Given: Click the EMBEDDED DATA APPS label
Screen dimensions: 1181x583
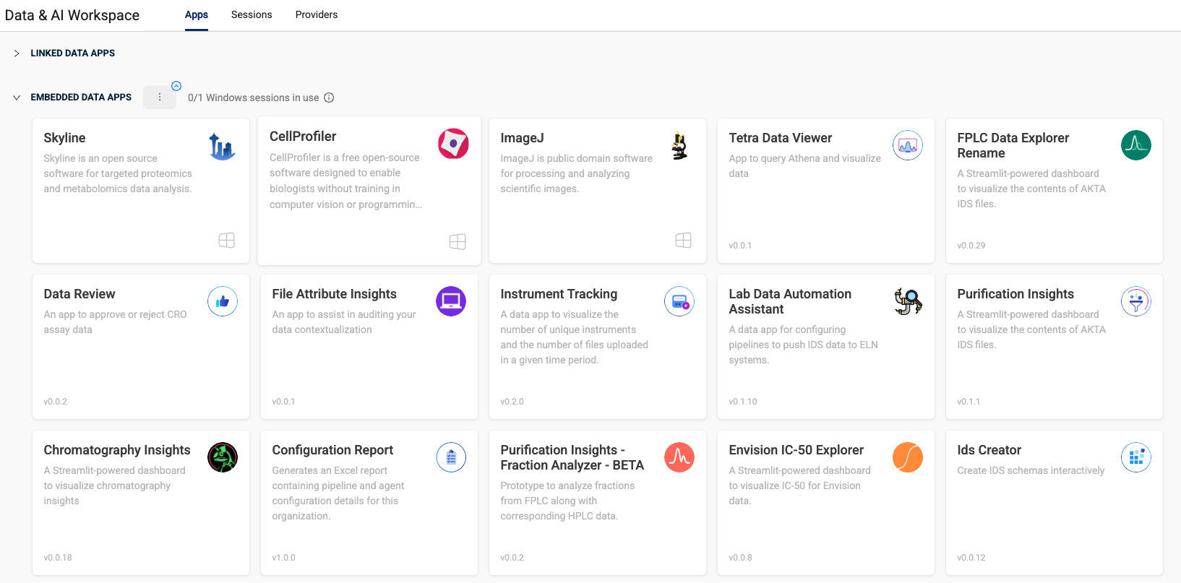Looking at the screenshot, I should point(81,98).
